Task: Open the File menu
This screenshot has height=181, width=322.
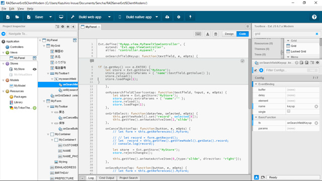Action: pos(4,9)
